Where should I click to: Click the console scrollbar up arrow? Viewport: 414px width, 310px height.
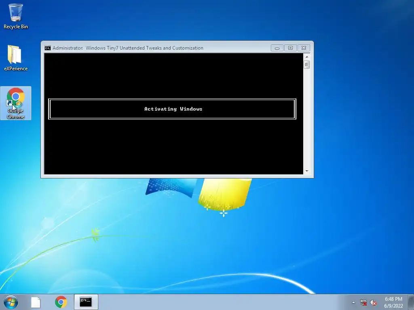(x=306, y=57)
